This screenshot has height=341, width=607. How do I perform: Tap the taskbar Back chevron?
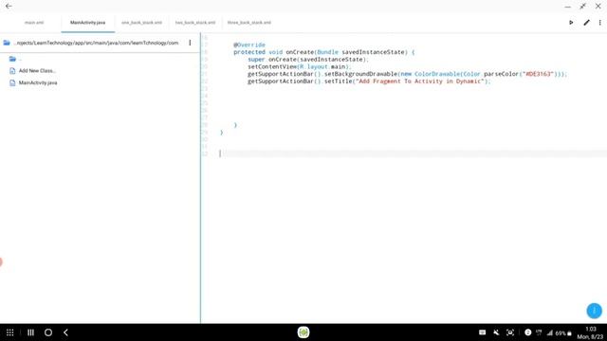pos(65,332)
